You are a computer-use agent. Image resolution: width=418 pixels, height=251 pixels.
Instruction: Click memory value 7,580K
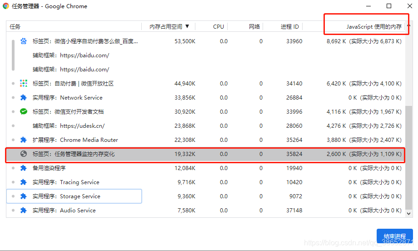tap(186, 210)
